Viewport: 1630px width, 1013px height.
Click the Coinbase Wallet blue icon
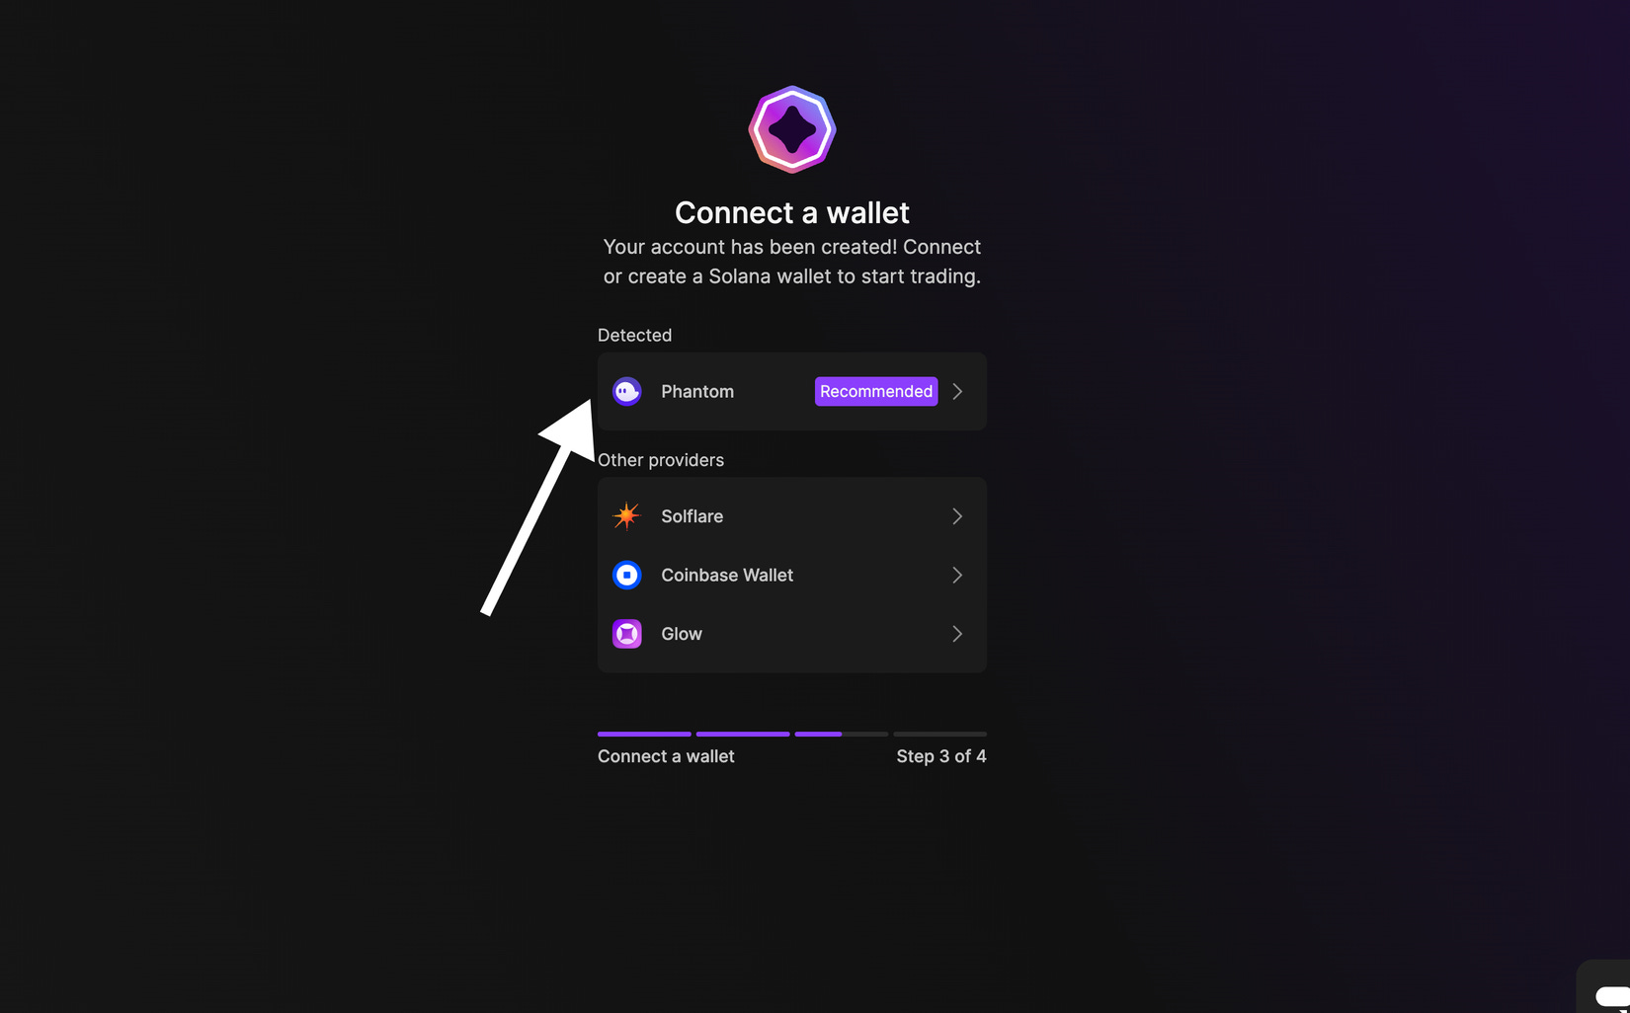click(x=627, y=575)
